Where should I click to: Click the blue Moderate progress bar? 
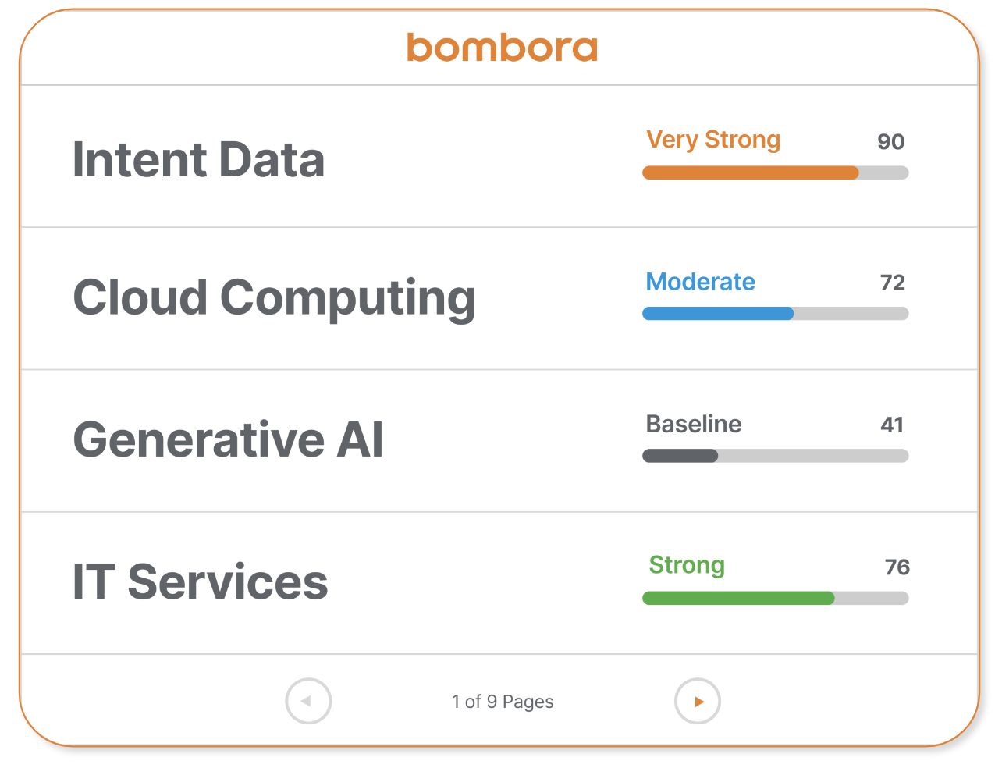[775, 313]
